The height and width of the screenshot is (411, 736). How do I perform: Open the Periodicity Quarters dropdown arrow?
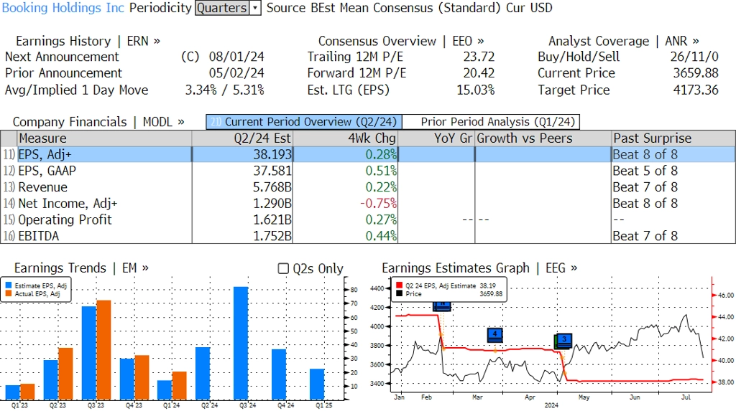(x=255, y=8)
